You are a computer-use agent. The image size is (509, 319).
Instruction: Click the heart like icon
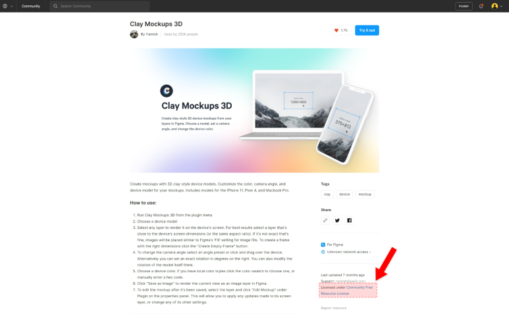tap(336, 30)
